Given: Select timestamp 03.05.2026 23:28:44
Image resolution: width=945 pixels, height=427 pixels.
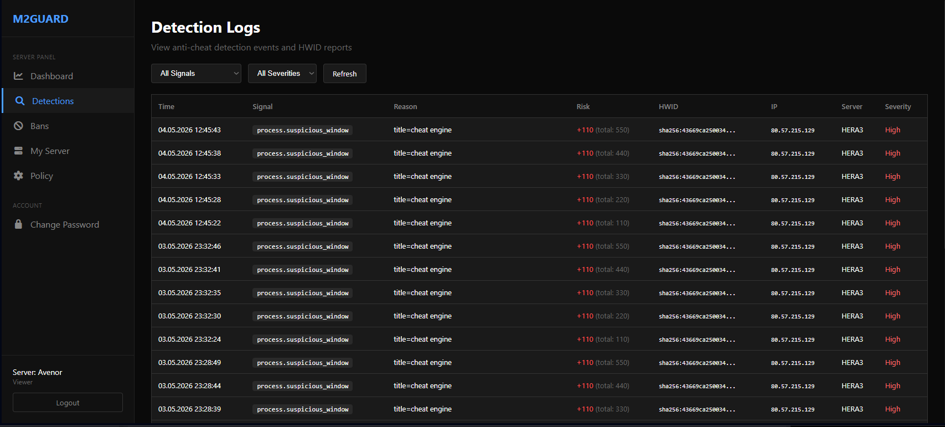Looking at the screenshot, I should tap(189, 385).
